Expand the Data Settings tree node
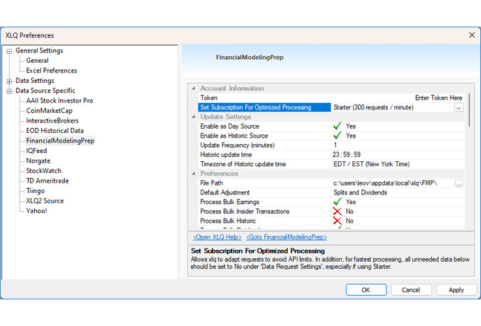This screenshot has width=481, height=326. 9,81
